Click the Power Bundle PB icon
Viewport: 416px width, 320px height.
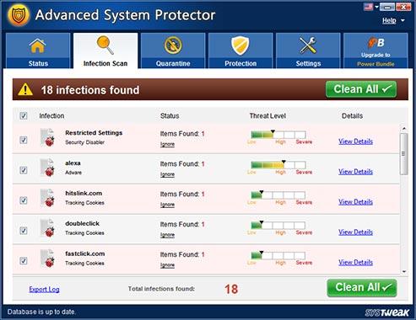tap(375, 43)
